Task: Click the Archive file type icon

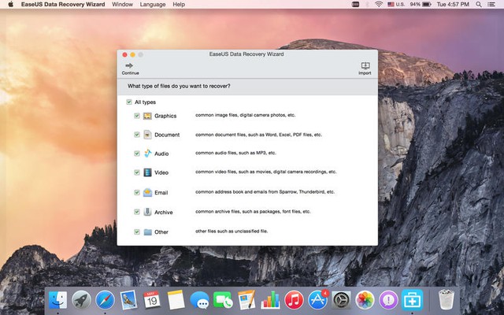Action: point(147,212)
